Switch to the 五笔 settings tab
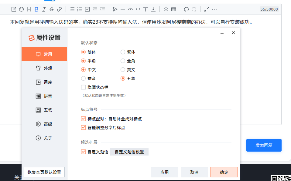 tap(44, 110)
